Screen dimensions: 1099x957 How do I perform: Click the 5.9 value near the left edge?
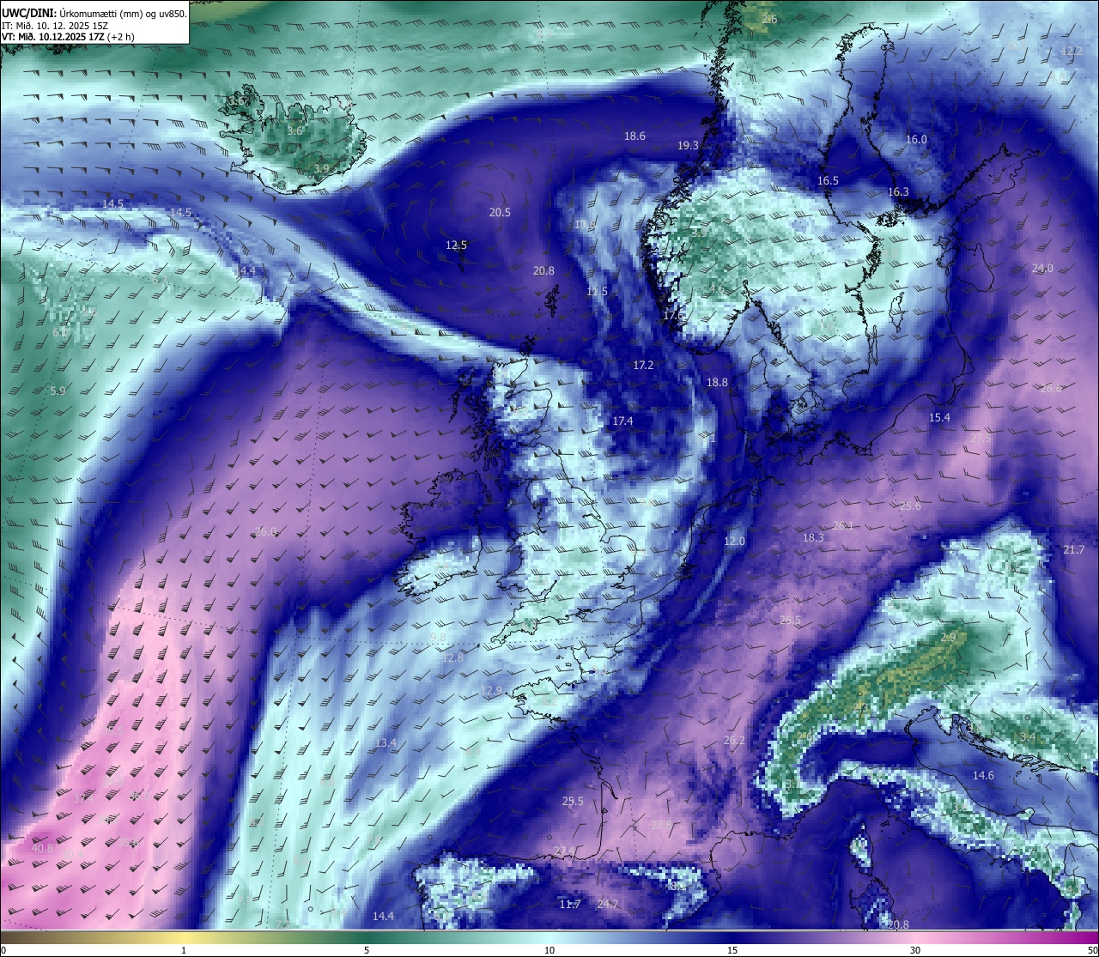[x=58, y=391]
